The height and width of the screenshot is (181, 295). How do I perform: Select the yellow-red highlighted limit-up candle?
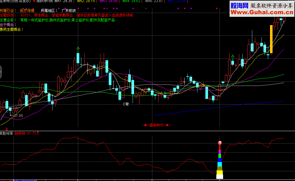point(271,39)
